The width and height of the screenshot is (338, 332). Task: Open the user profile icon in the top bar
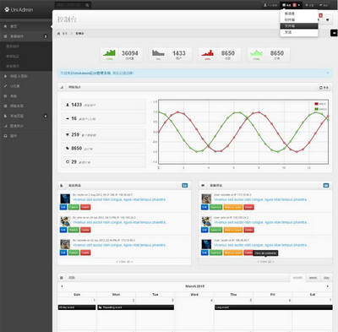265,5
